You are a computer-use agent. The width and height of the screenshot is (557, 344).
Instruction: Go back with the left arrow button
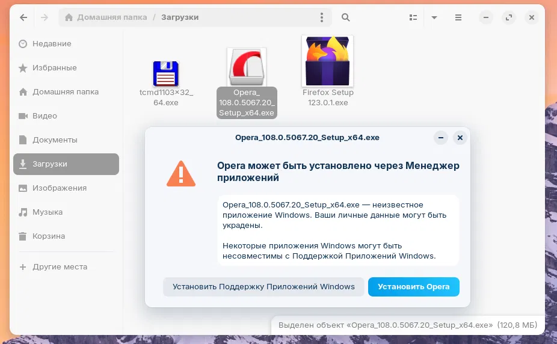(23, 17)
